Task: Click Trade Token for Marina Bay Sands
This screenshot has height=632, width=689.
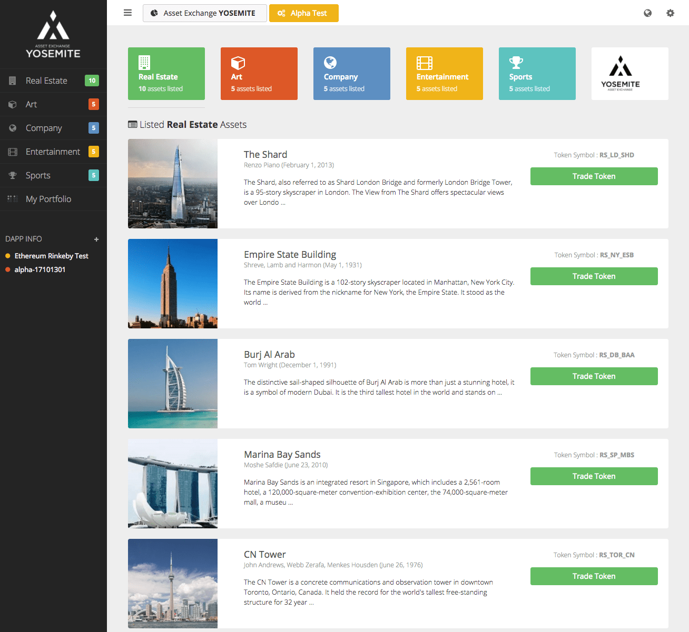Action: pos(594,476)
